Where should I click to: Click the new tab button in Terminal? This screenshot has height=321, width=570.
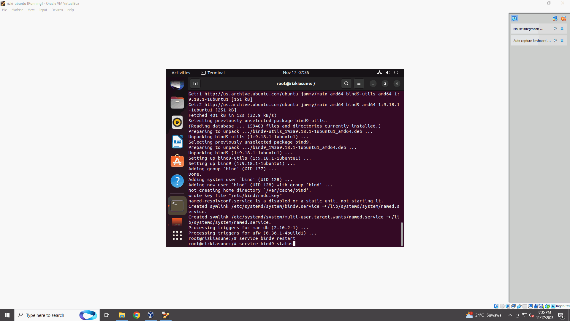click(x=195, y=84)
